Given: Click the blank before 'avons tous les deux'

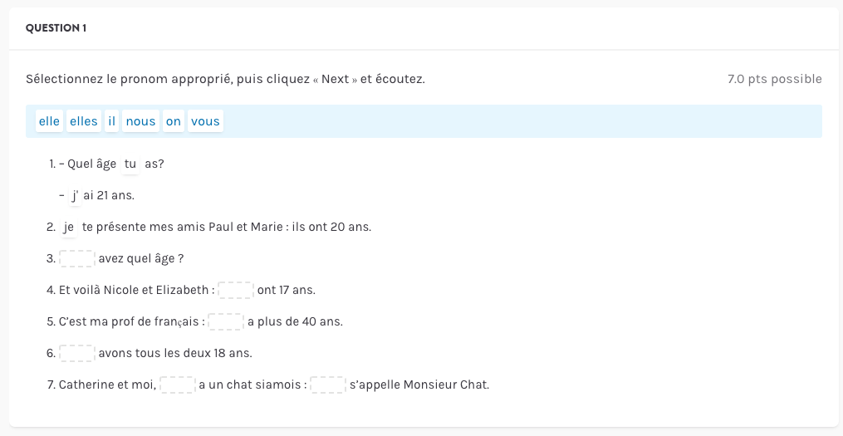Looking at the screenshot, I should point(77,353).
